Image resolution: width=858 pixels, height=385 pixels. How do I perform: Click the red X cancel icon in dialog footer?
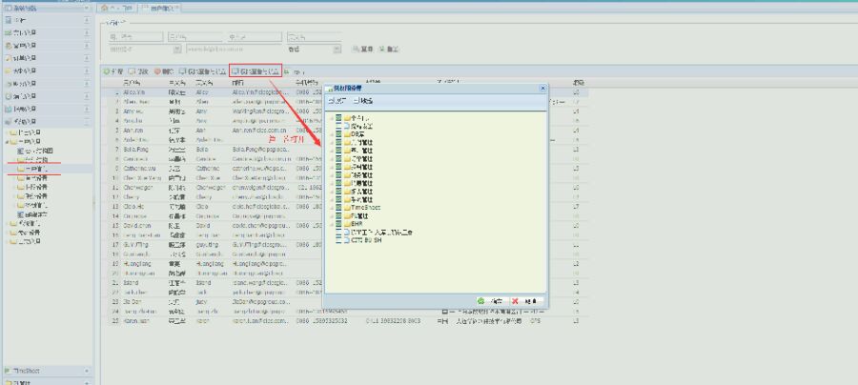coord(515,301)
